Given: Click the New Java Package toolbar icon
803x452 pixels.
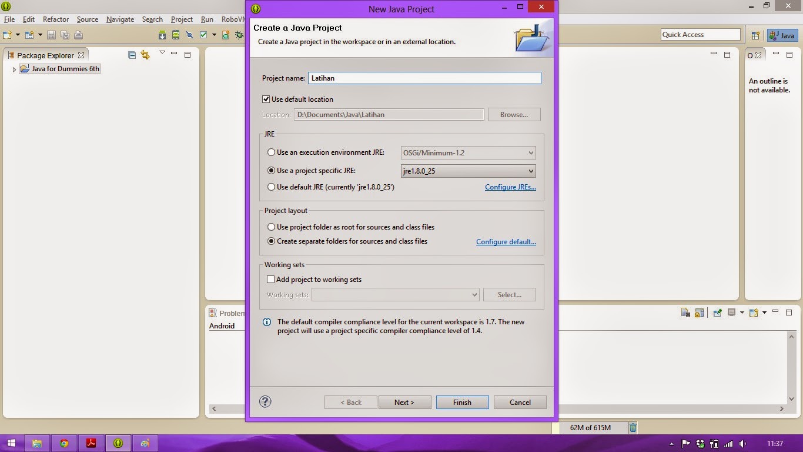Looking at the screenshot, I should click(x=29, y=35).
